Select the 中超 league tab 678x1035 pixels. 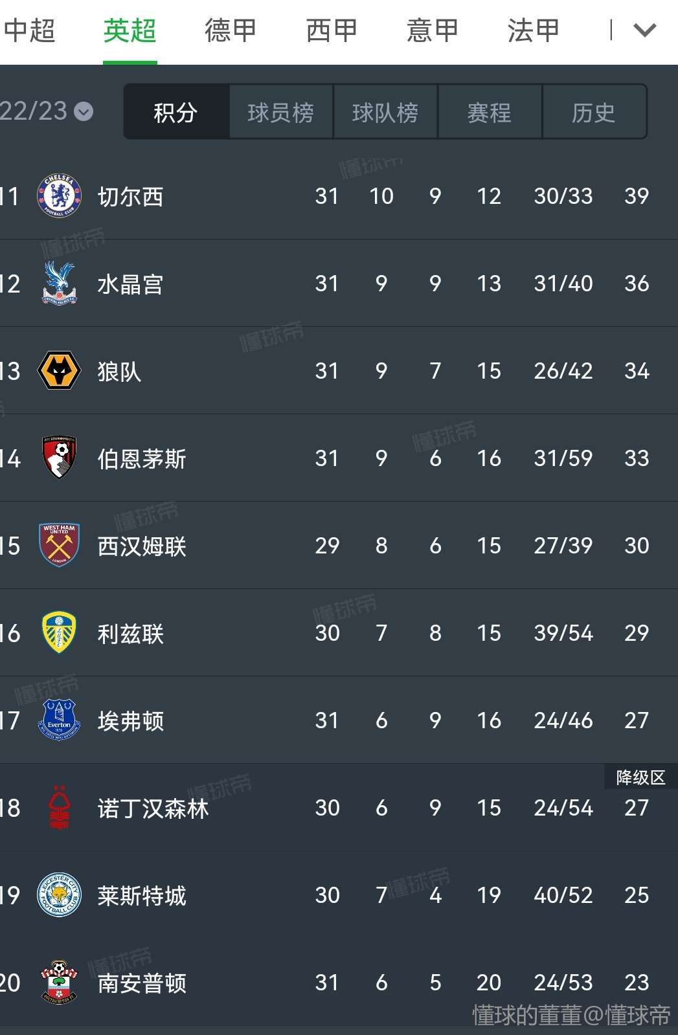coord(29,30)
